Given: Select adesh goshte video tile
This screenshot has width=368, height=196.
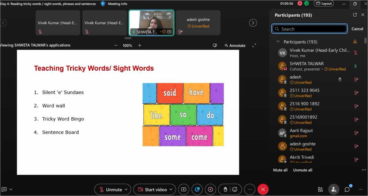Looking at the screenshot, I should 198,23.
